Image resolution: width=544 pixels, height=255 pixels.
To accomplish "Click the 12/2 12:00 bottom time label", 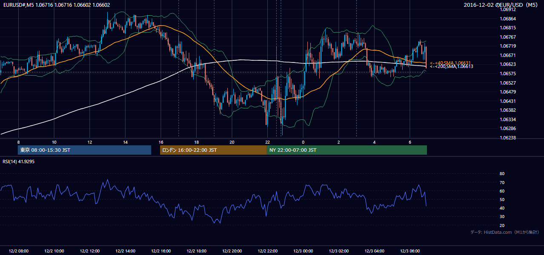I will click(x=90, y=251).
